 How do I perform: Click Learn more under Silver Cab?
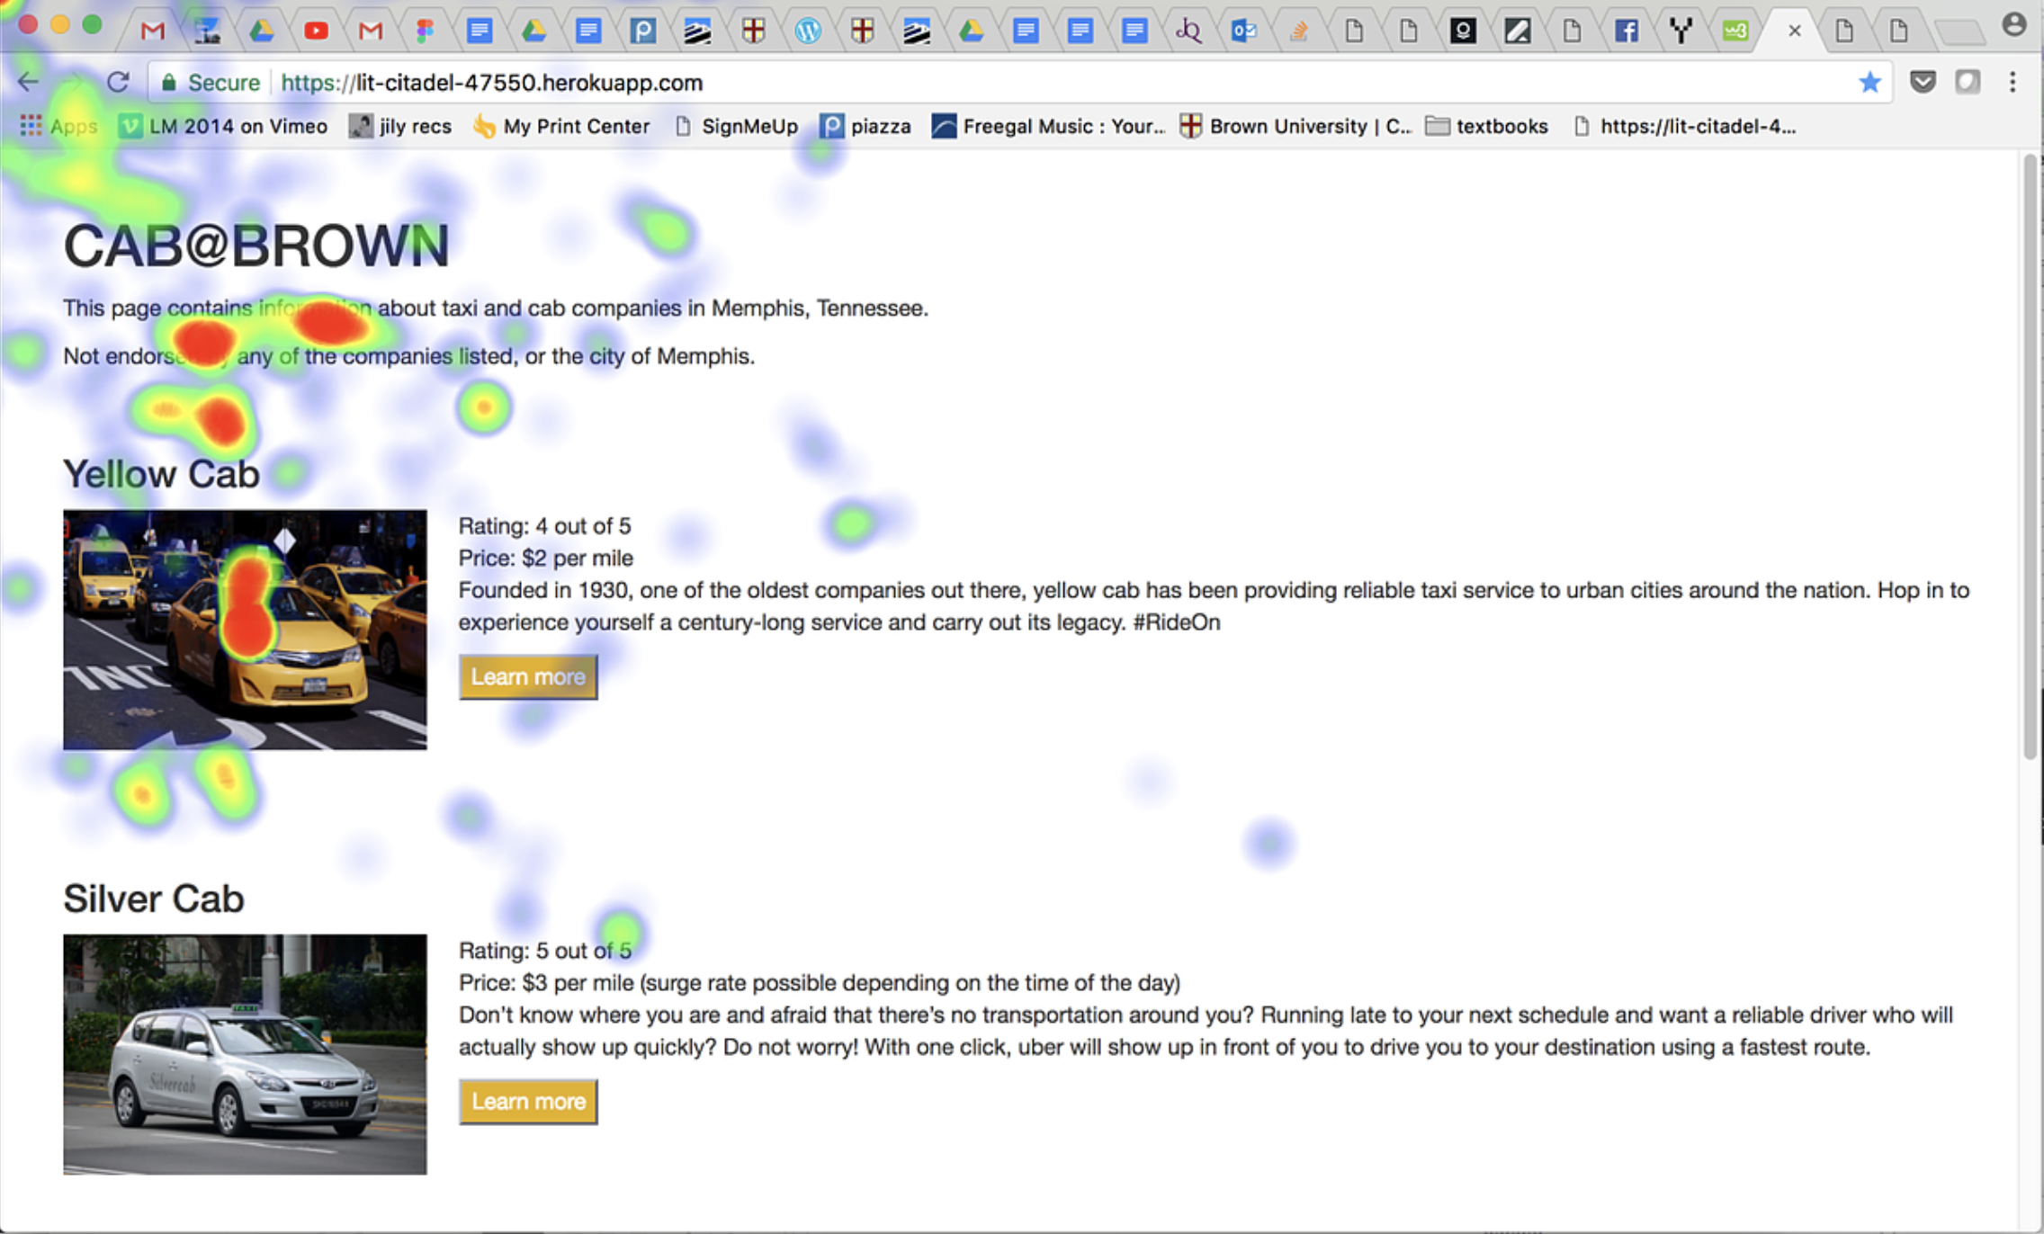(528, 1102)
